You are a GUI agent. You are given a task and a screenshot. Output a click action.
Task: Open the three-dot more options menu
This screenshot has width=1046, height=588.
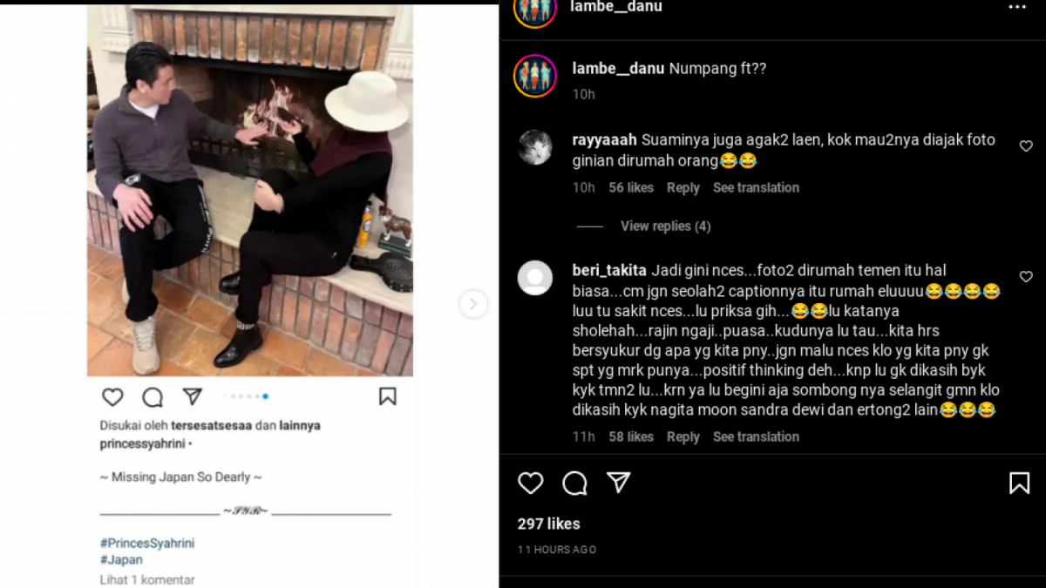tap(1017, 7)
